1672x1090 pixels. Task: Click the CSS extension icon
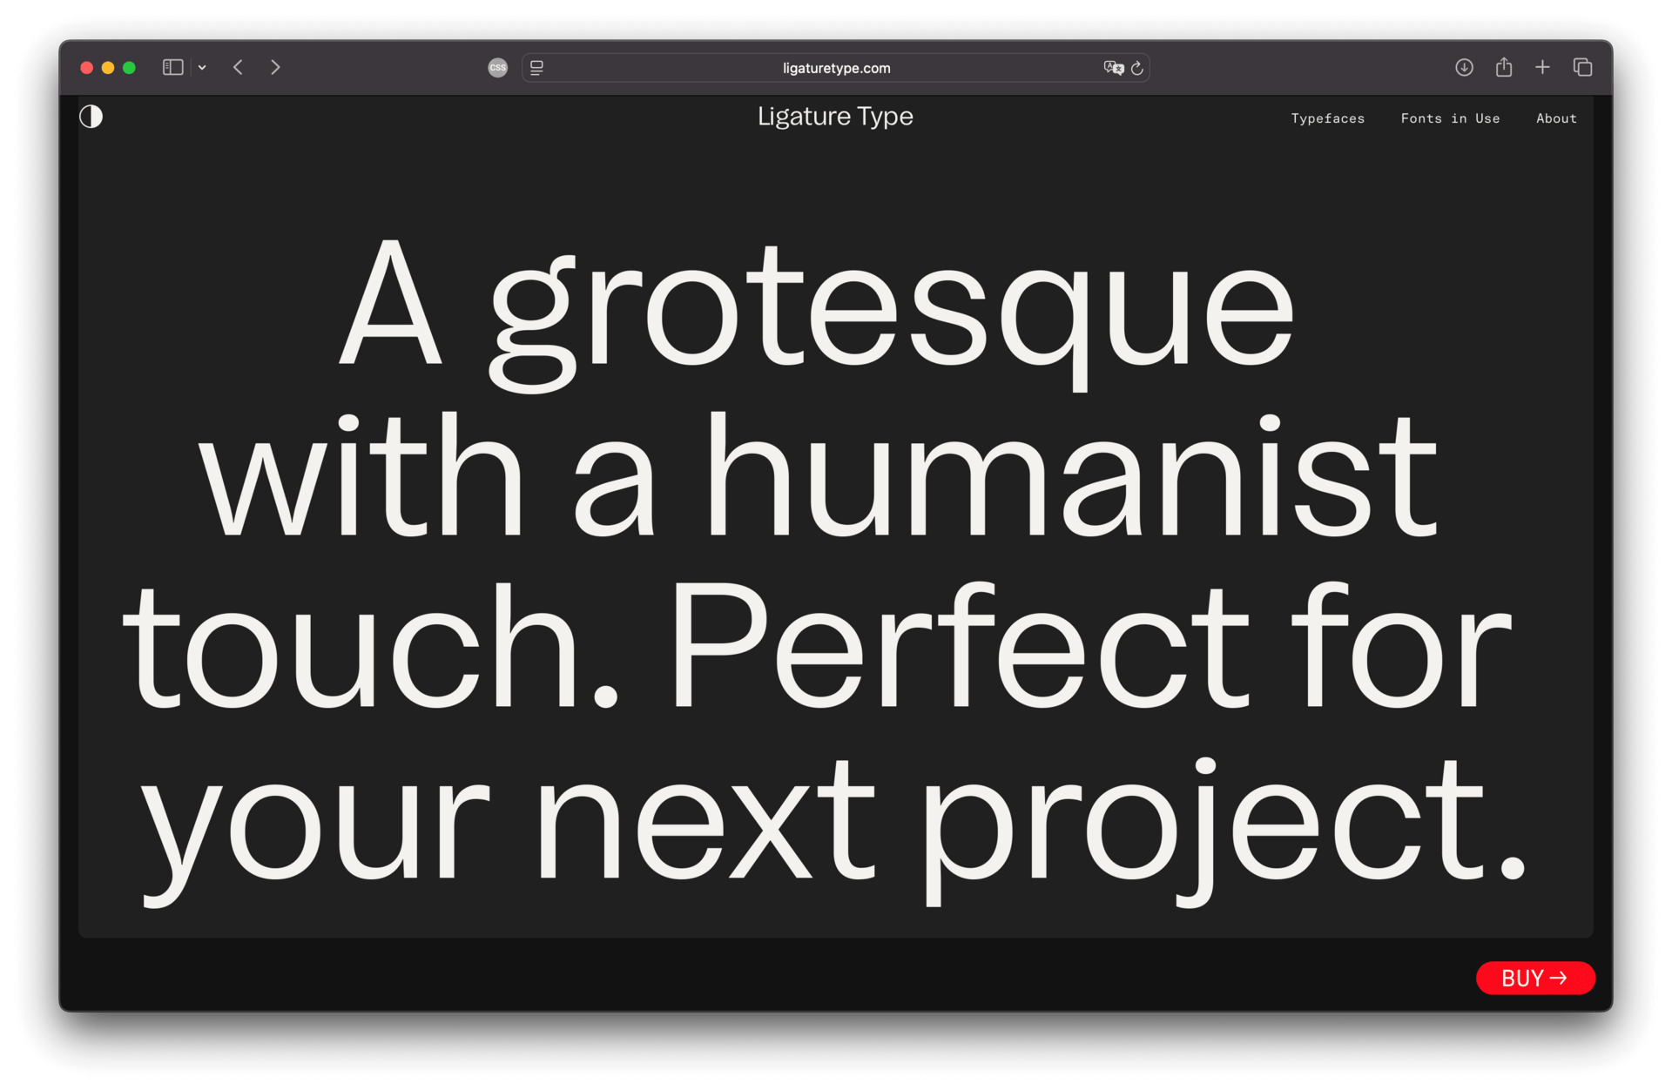497,68
